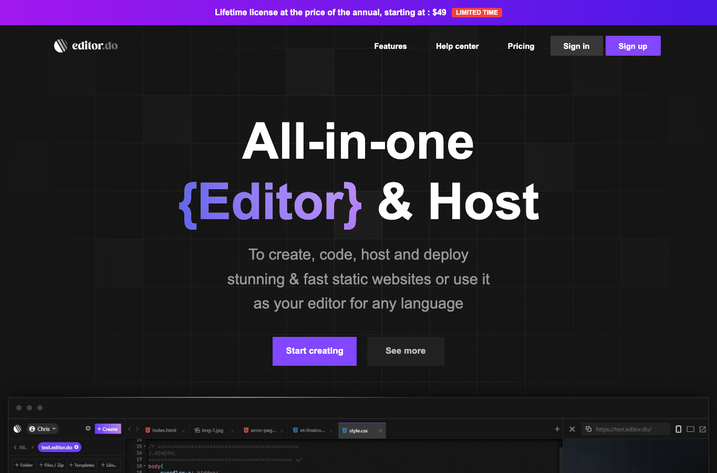Image resolution: width=717 pixels, height=473 pixels.
Task: Switch to img-1.jpg tab
Action: pos(213,430)
